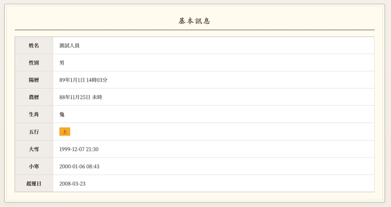Image resolution: width=391 pixels, height=207 pixels.
Task: Click the divider line under the 基本訊息 title
Action: [194, 30]
